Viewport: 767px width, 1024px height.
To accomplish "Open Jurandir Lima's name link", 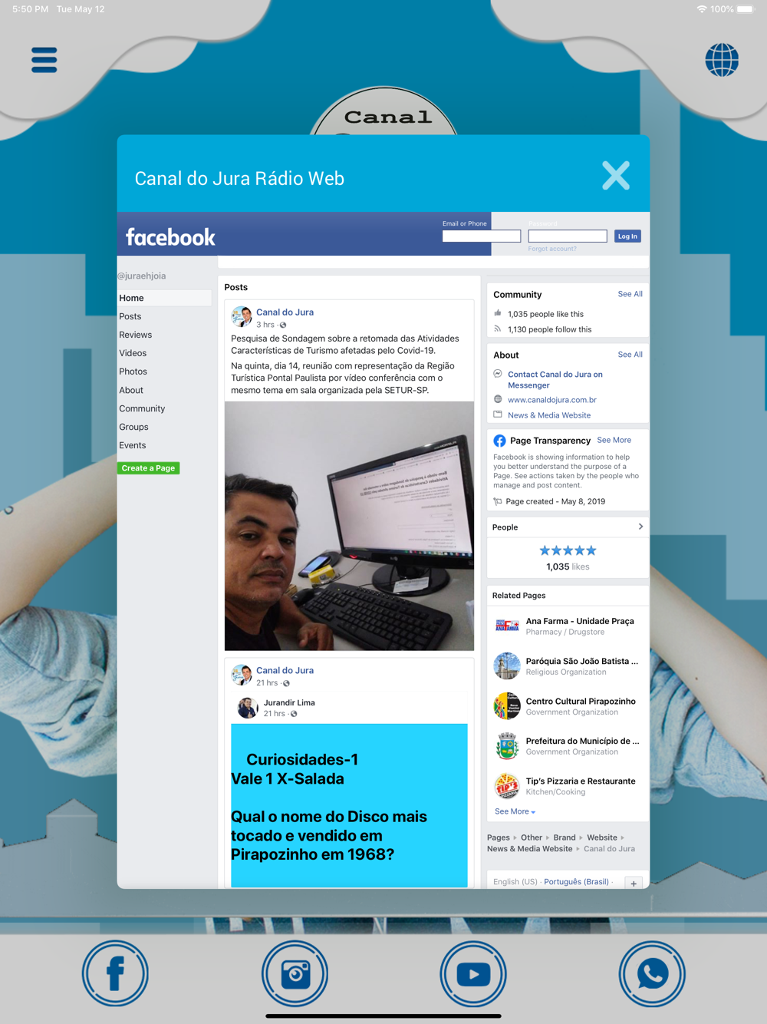I will tap(289, 702).
